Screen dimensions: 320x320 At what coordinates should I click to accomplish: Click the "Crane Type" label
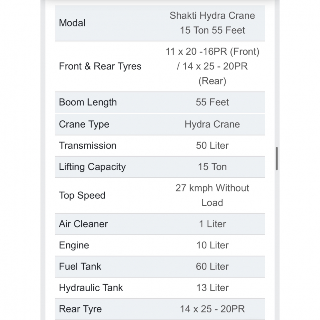tap(84, 124)
